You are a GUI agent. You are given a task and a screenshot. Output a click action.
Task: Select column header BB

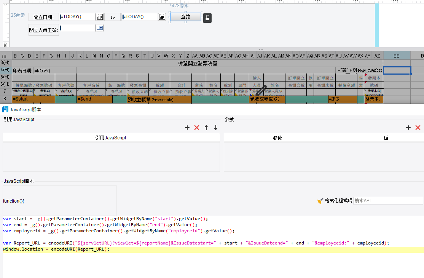pyautogui.click(x=397, y=56)
